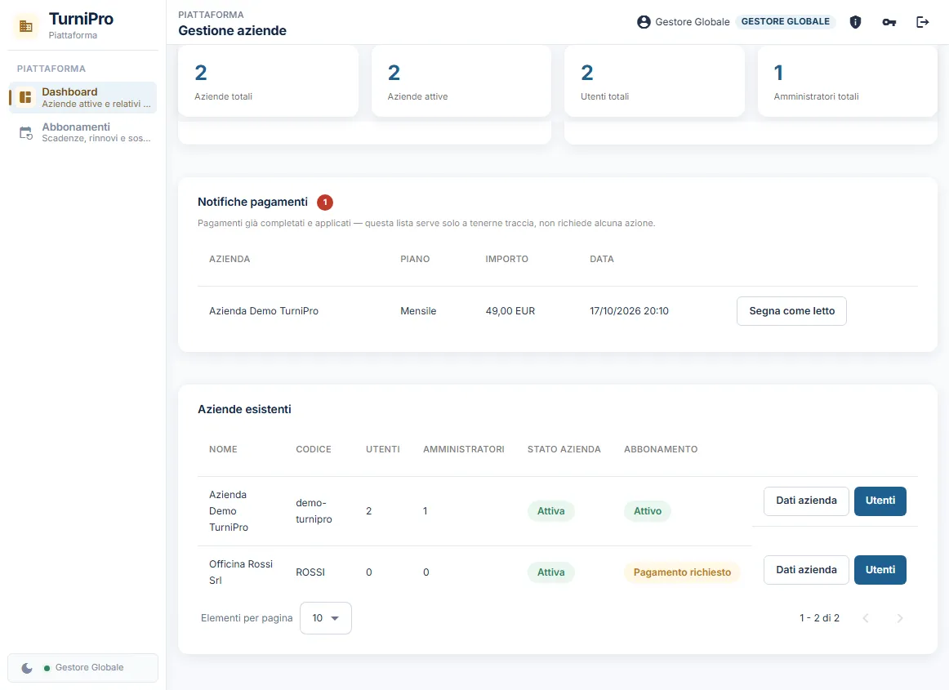Click the 1 - 2 di 2 pagination text

(x=819, y=618)
